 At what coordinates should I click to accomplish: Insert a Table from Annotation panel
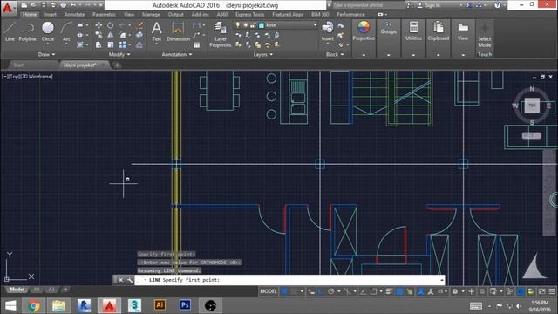point(196,45)
